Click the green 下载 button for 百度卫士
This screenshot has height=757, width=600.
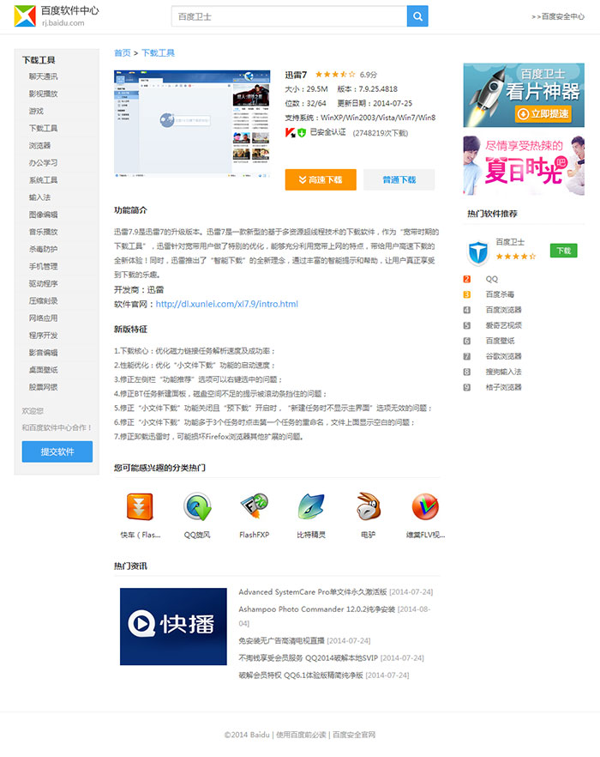563,251
